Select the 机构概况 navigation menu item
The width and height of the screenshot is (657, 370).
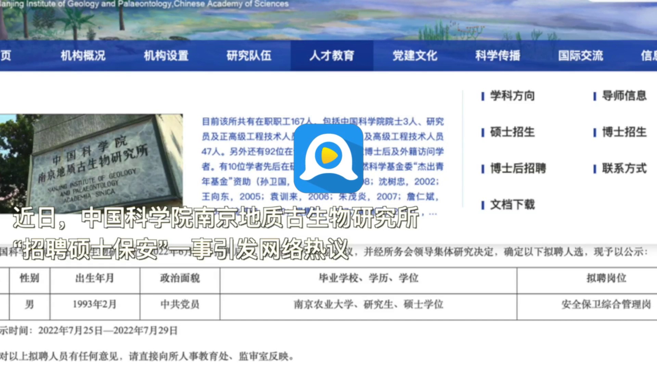(83, 56)
